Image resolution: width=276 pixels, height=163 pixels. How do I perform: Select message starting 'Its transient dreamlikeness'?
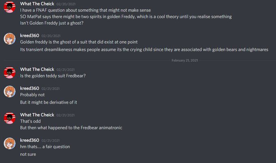[144, 50]
